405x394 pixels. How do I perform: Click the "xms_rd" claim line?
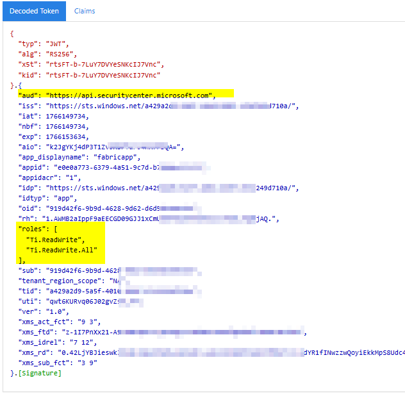(211, 353)
